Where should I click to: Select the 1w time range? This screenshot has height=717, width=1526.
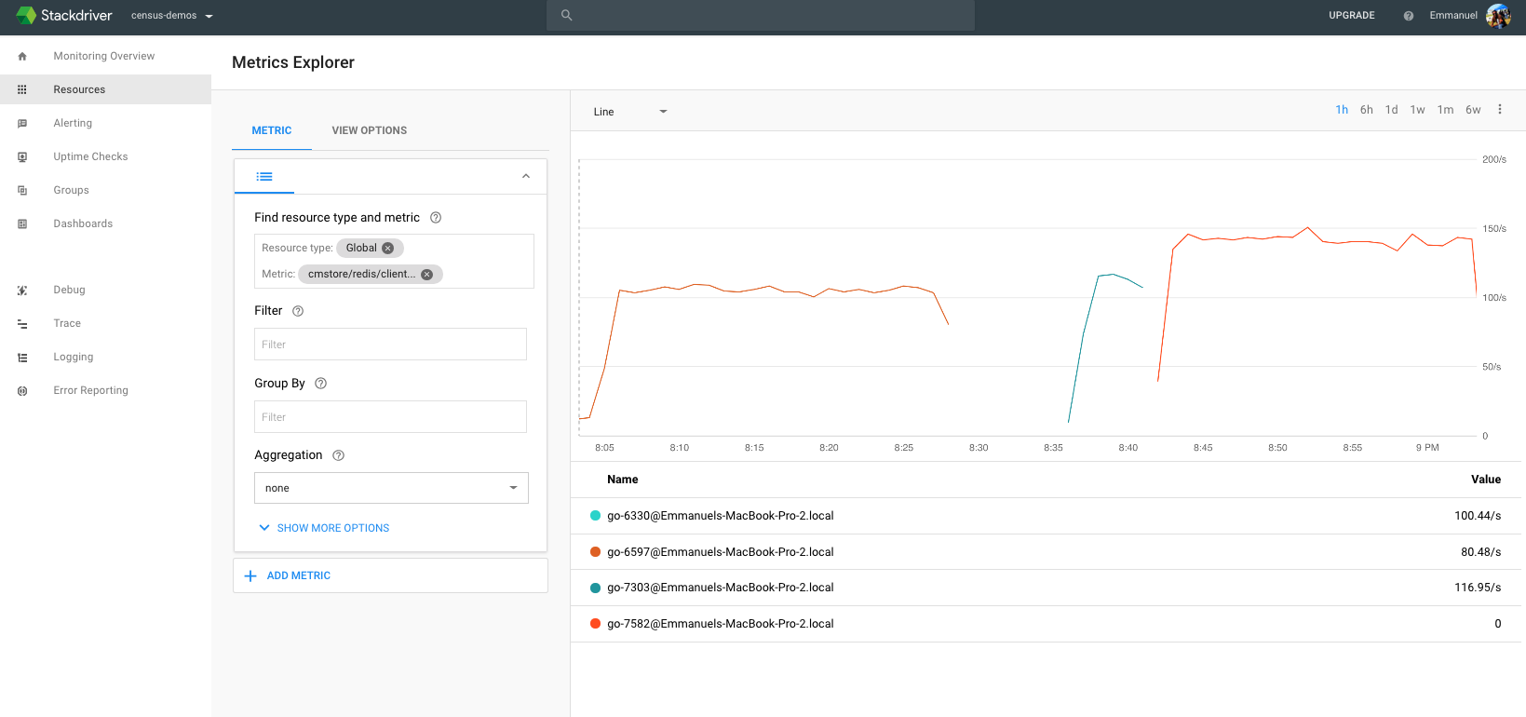point(1417,110)
